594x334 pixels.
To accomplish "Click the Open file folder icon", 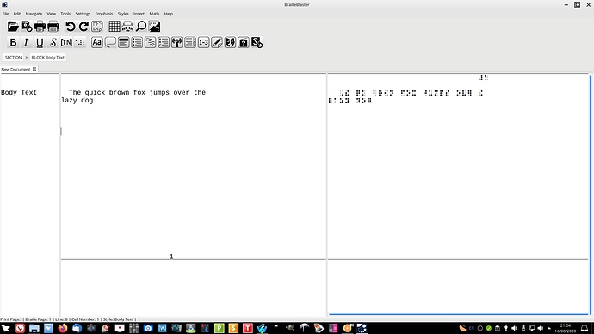I will 13,27.
